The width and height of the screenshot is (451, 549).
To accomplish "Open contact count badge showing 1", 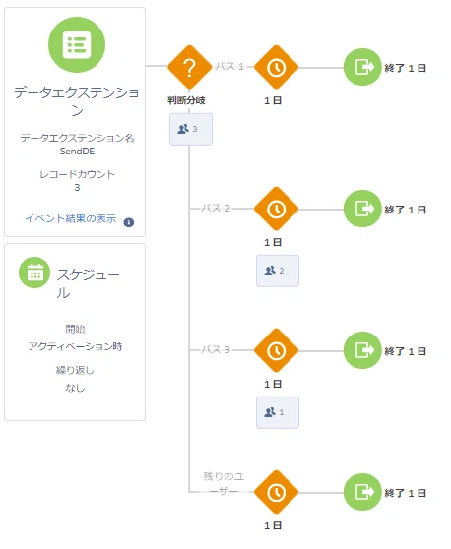I will click(278, 412).
